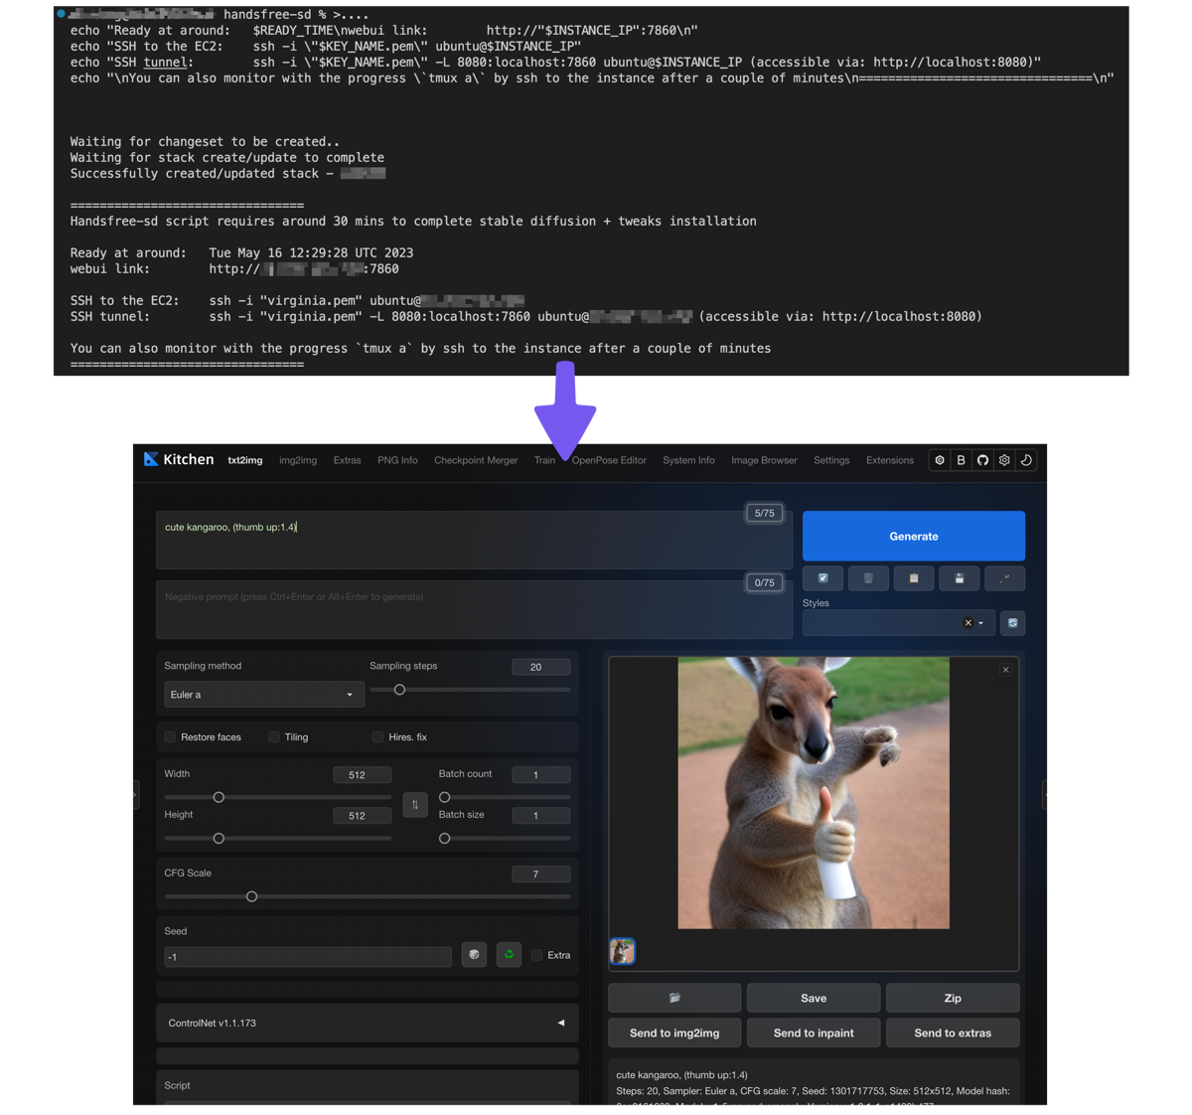Click the Generate button
This screenshot has height=1115, width=1192.
click(913, 536)
